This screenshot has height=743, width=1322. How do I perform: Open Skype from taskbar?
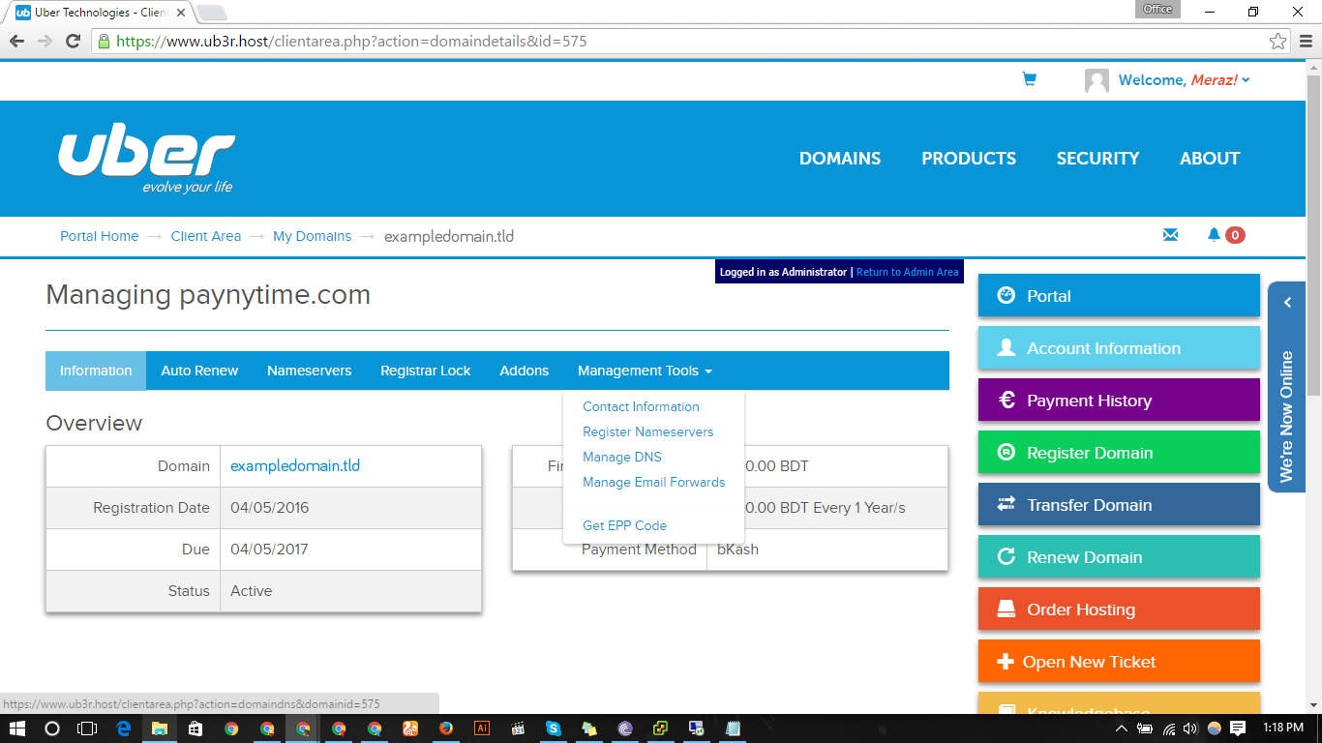coord(553,728)
